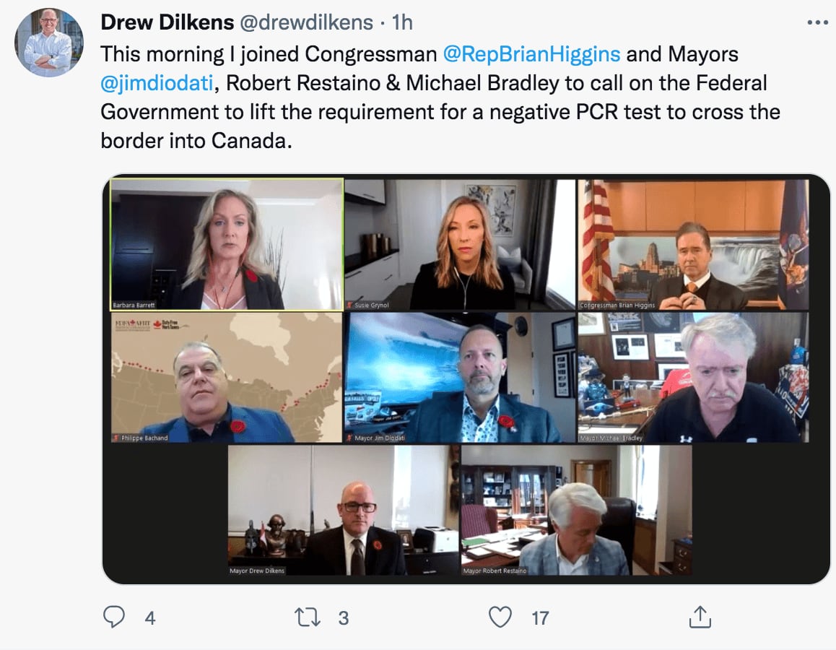Open the 1h timestamp link

(403, 22)
